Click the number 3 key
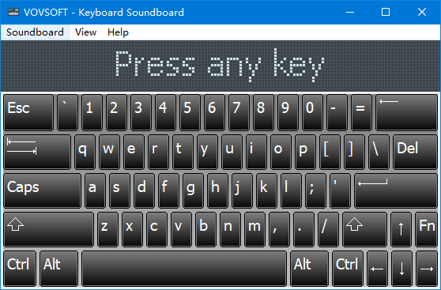This screenshot has width=441, height=290. click(141, 112)
